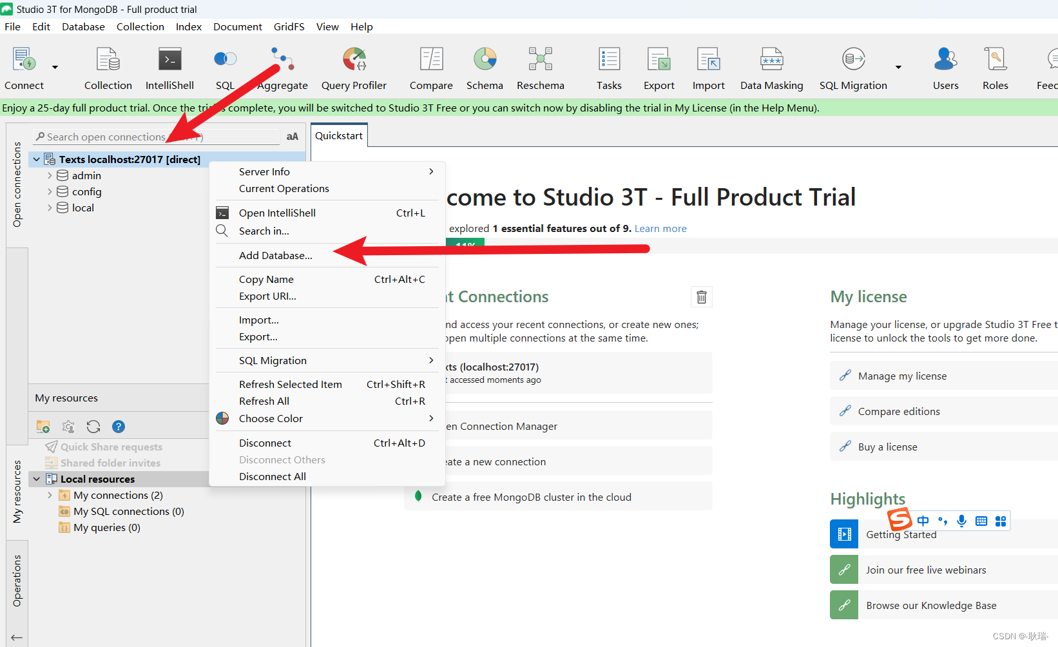
Task: Click Compare editions link
Action: coord(899,411)
